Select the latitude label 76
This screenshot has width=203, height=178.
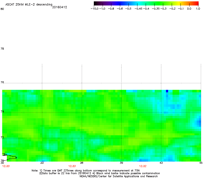[x=2, y=82]
